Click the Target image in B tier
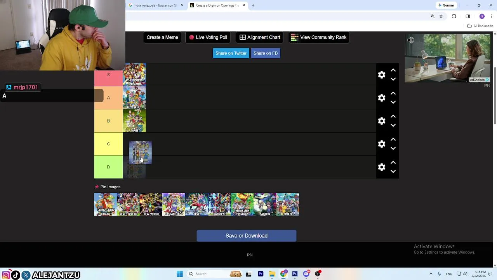The width and height of the screenshot is (497, 280). [x=134, y=121]
